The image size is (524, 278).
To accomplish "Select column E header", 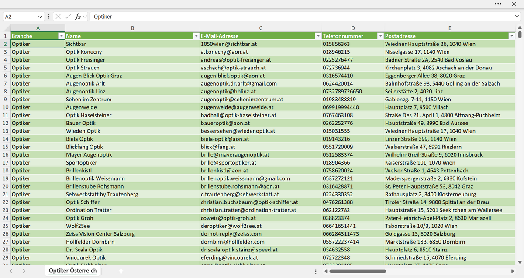I will (450, 28).
